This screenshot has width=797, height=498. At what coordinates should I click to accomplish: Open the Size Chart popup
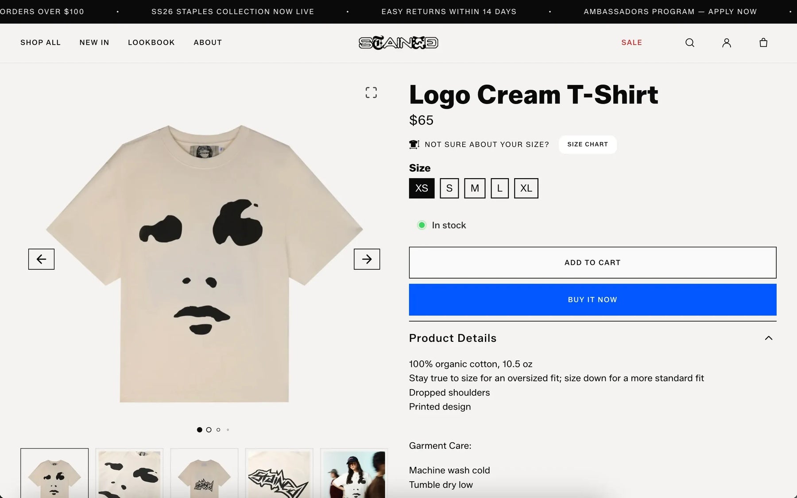(x=588, y=145)
